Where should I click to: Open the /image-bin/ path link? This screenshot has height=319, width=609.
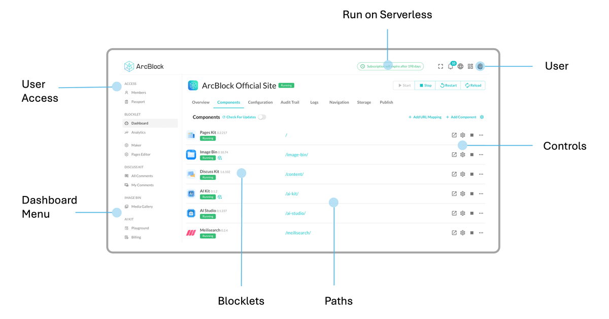296,154
